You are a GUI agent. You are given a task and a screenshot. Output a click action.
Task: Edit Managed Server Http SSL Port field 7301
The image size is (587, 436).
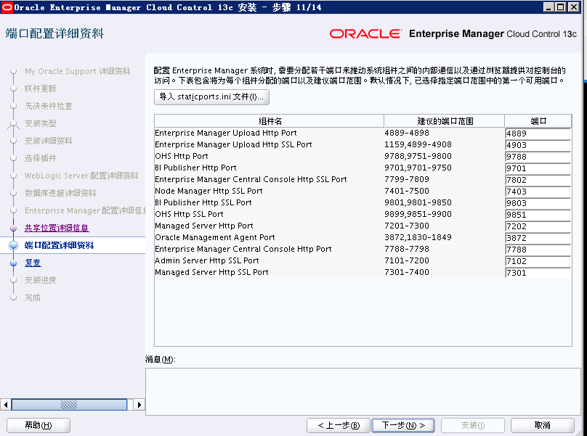538,273
